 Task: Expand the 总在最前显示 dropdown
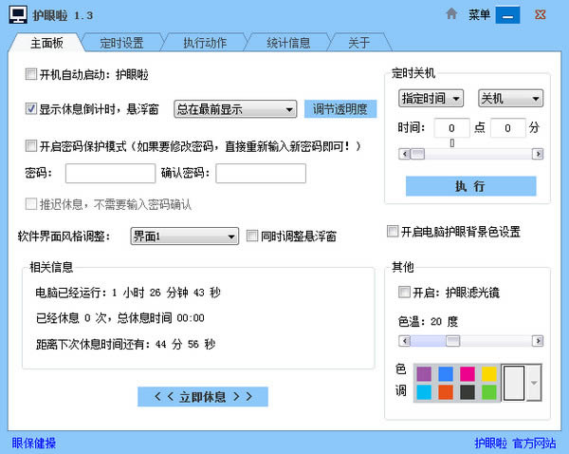coord(235,109)
